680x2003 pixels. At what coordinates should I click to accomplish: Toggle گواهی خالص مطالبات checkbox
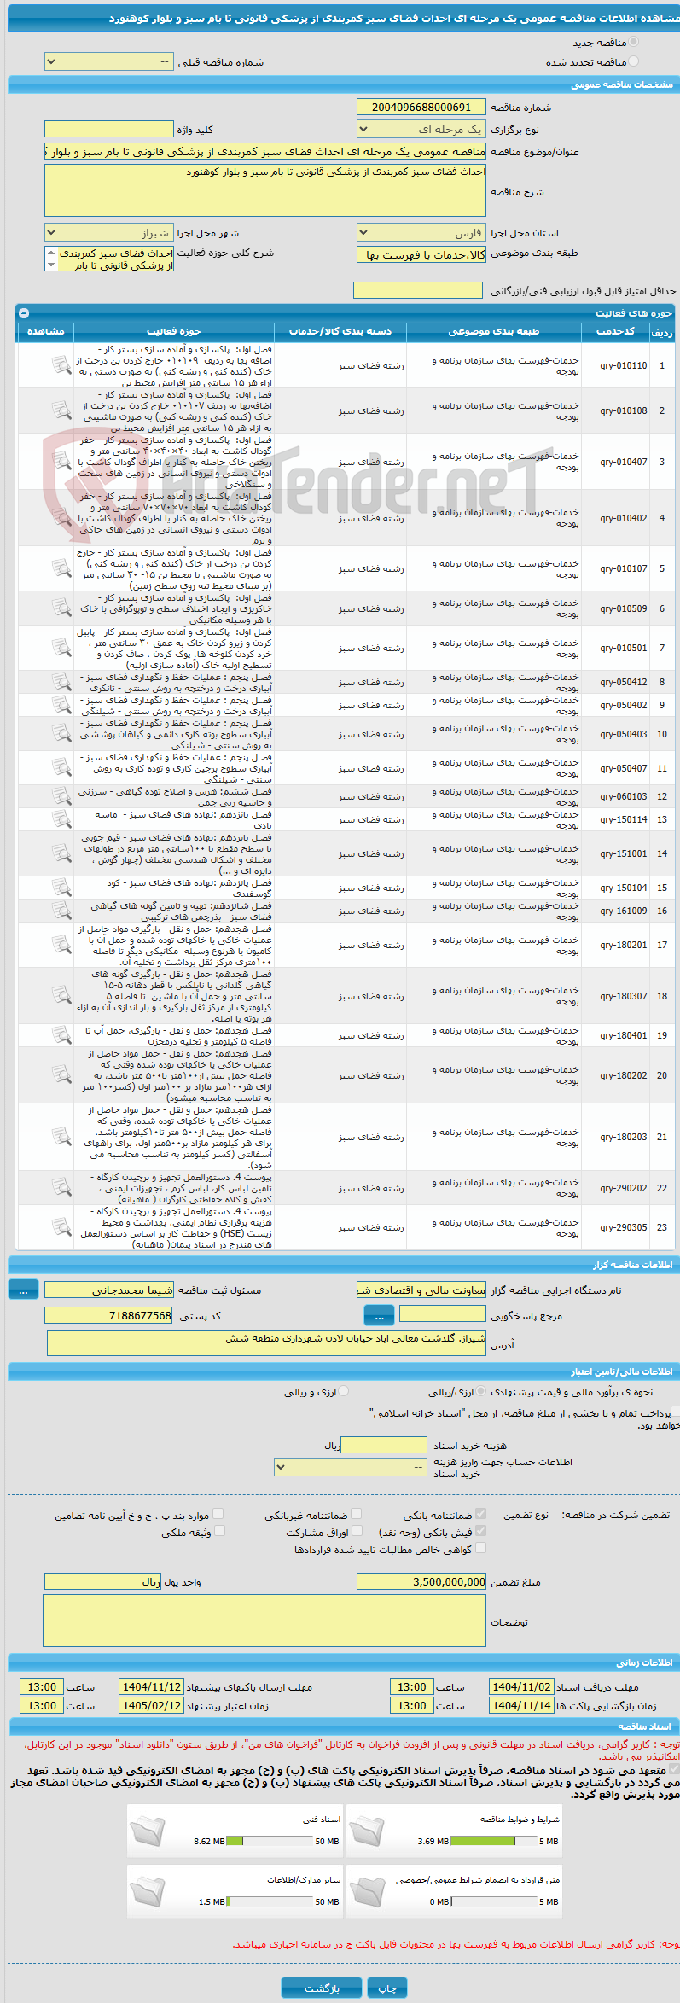tap(481, 1548)
